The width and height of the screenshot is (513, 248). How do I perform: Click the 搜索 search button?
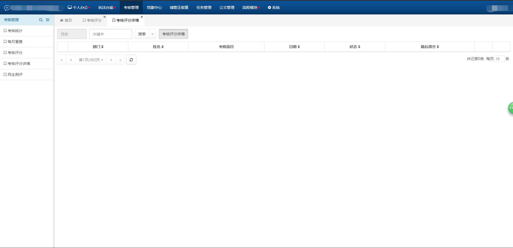tap(142, 34)
